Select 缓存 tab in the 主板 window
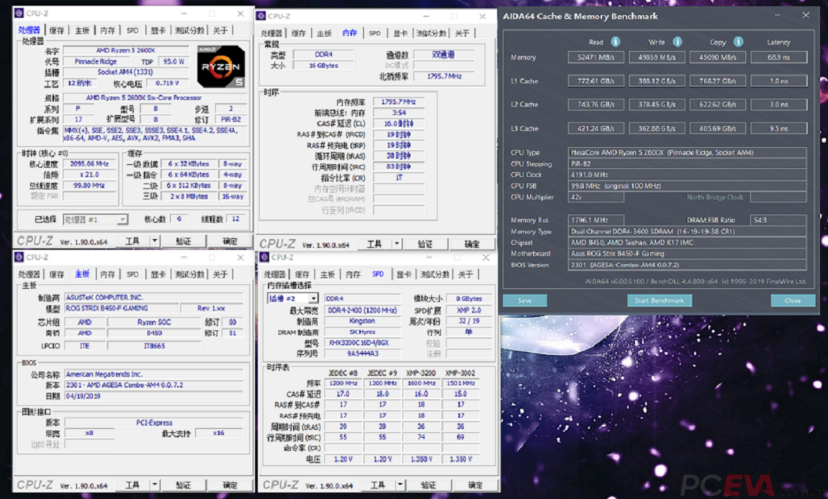Screen dimensions: 828x499 pyautogui.click(x=56, y=274)
